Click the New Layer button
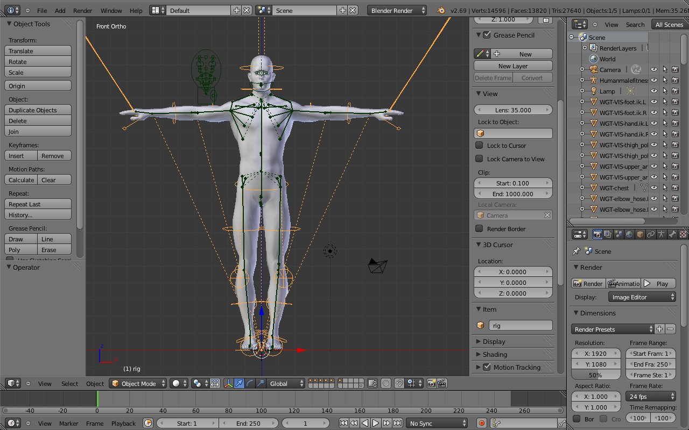 click(513, 66)
